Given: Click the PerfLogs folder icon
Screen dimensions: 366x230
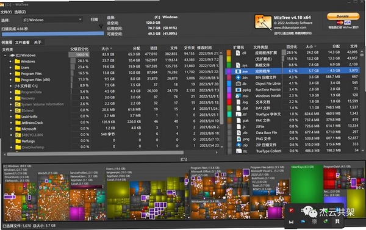Looking at the screenshot, I should pos(18,141).
